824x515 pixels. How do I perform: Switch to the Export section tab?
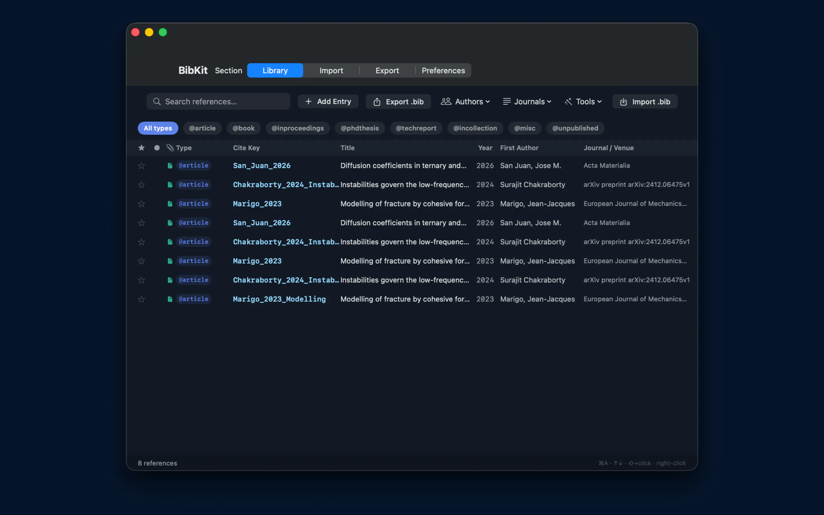(387, 70)
